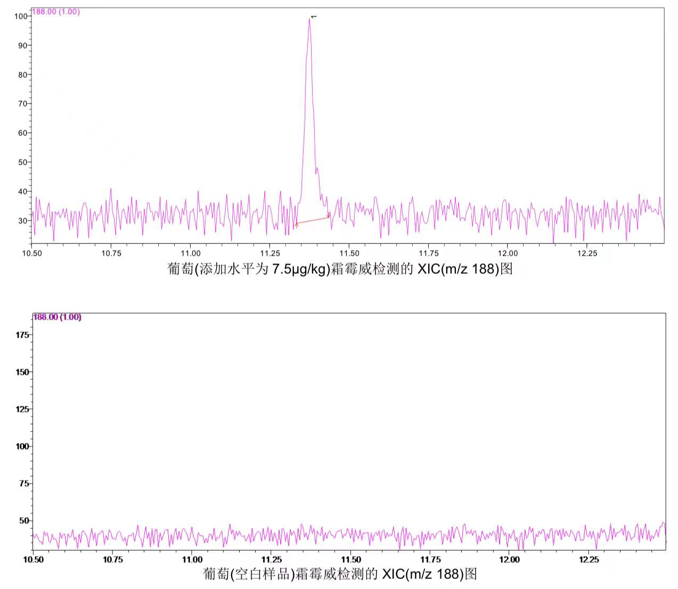Click the 75 tick on the bottom chart's y-axis
The image size is (678, 589).
click(x=23, y=484)
